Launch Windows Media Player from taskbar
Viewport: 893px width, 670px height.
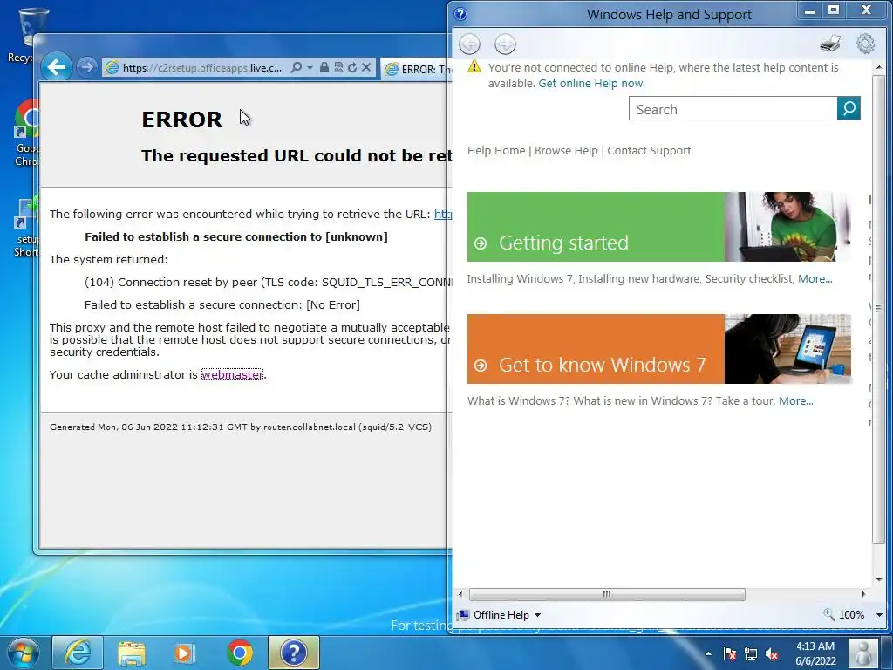pyautogui.click(x=183, y=653)
